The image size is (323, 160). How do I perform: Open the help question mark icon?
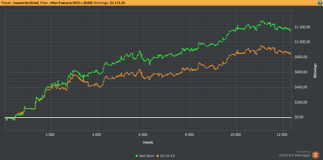(321, 3)
